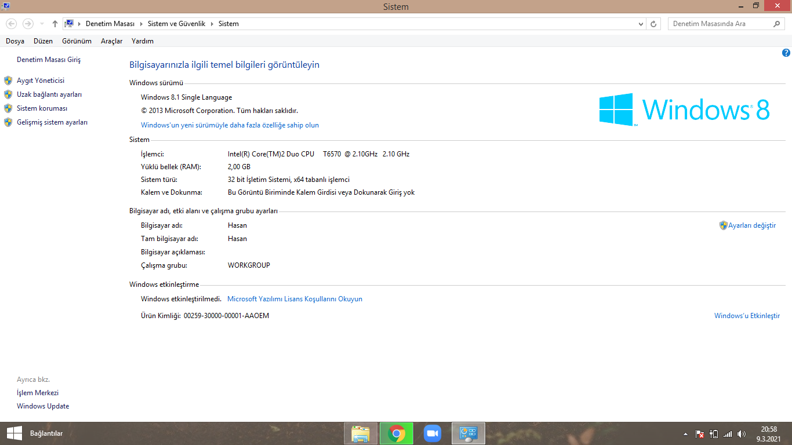Open Zoom from the taskbar
The image size is (792, 445).
[x=433, y=433]
